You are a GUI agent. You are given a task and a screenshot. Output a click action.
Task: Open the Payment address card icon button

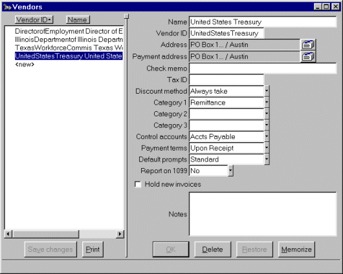point(308,57)
